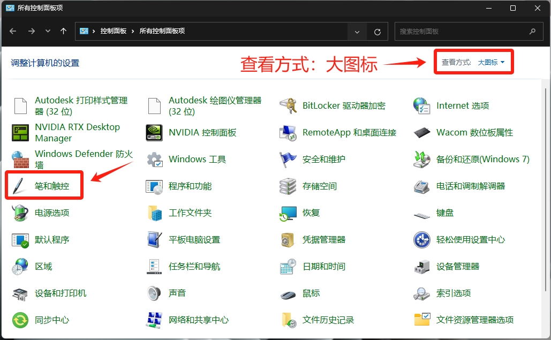551x340 pixels.
Task: Open the RemoteApp 和桌面连接 icon
Action: click(289, 132)
